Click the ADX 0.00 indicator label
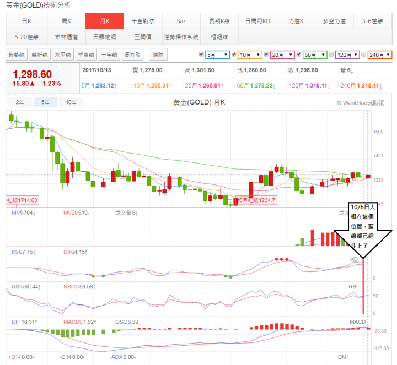The width and height of the screenshot is (397, 365). tap(124, 357)
